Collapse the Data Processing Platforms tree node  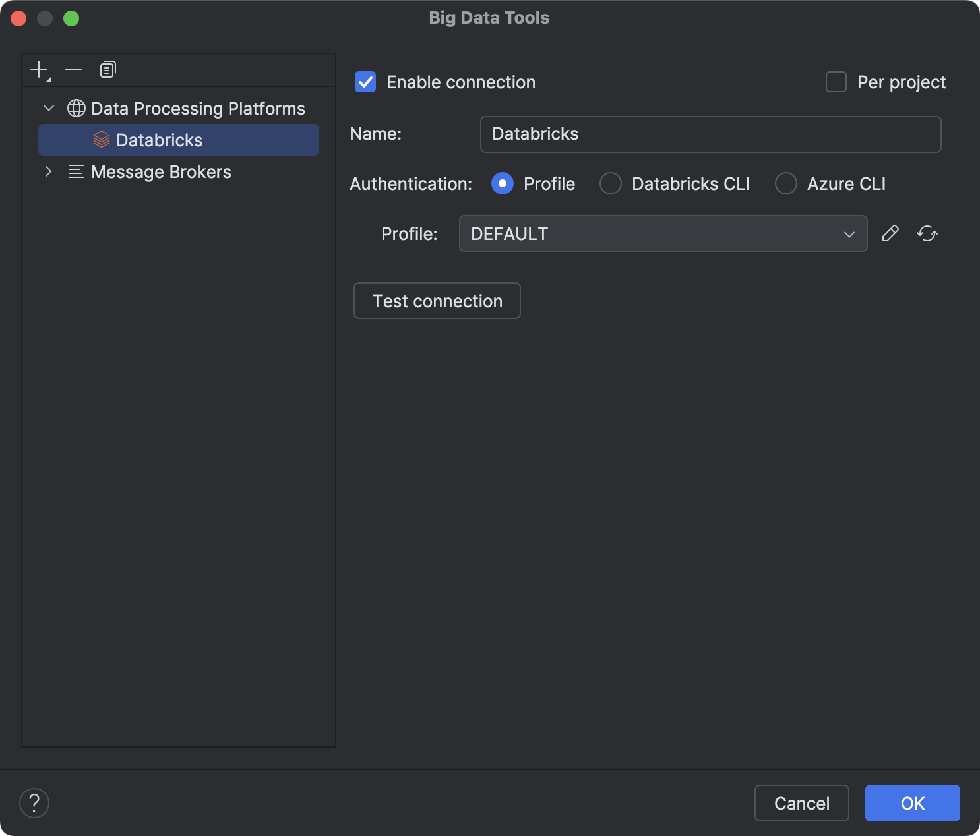[47, 107]
